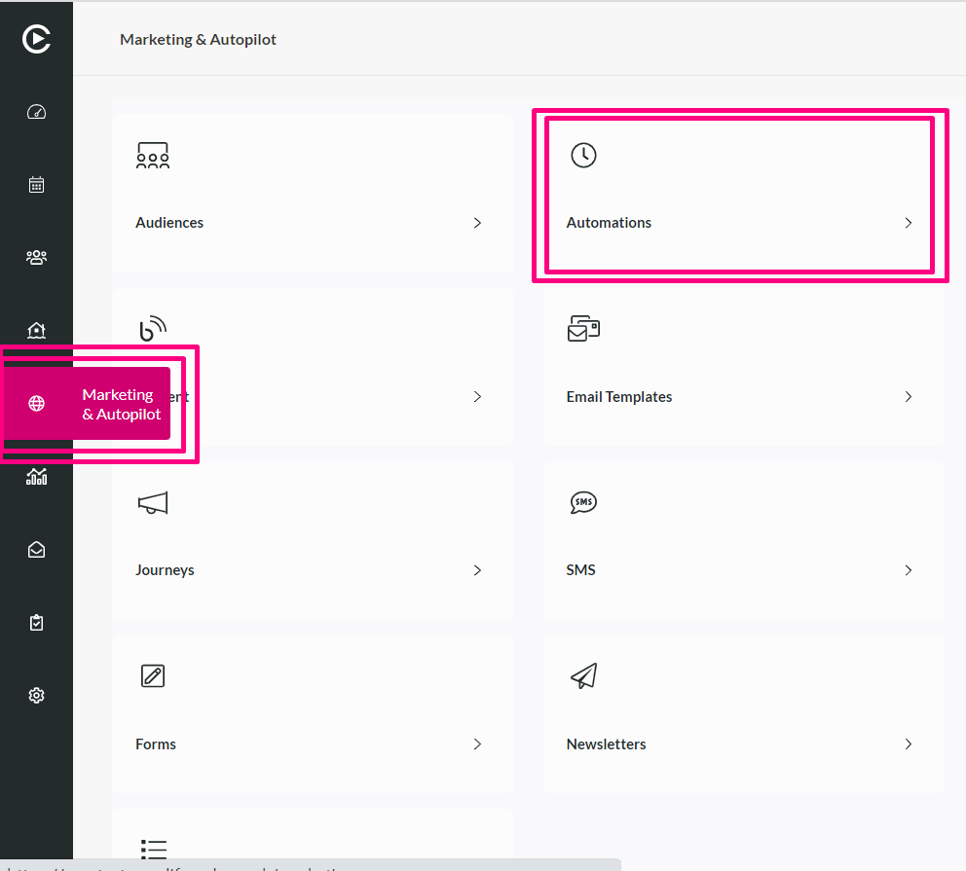Click the Journeys megaphone icon
This screenshot has width=966, height=871.
click(153, 503)
